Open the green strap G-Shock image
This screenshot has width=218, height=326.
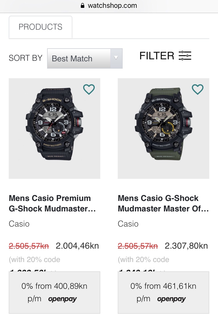pyautogui.click(x=163, y=128)
